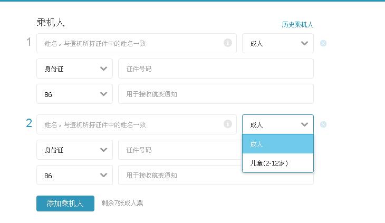Focus passenger 2 证件号码 input field
Image resolution: width=385 pixels, height=223 pixels.
click(x=180, y=150)
